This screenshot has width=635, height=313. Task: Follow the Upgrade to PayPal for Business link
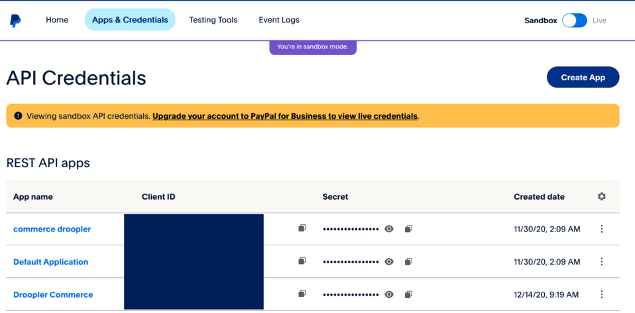point(285,116)
